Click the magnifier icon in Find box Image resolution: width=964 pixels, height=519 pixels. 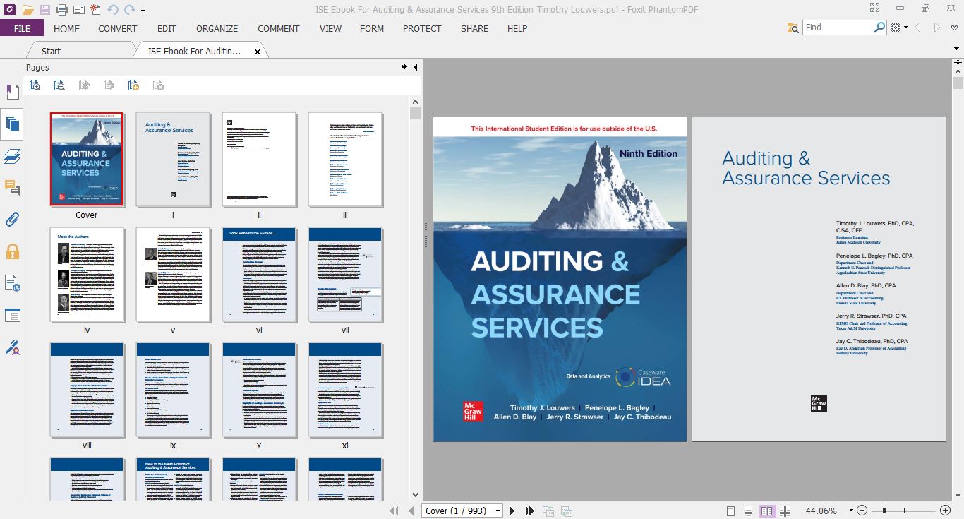coord(879,28)
